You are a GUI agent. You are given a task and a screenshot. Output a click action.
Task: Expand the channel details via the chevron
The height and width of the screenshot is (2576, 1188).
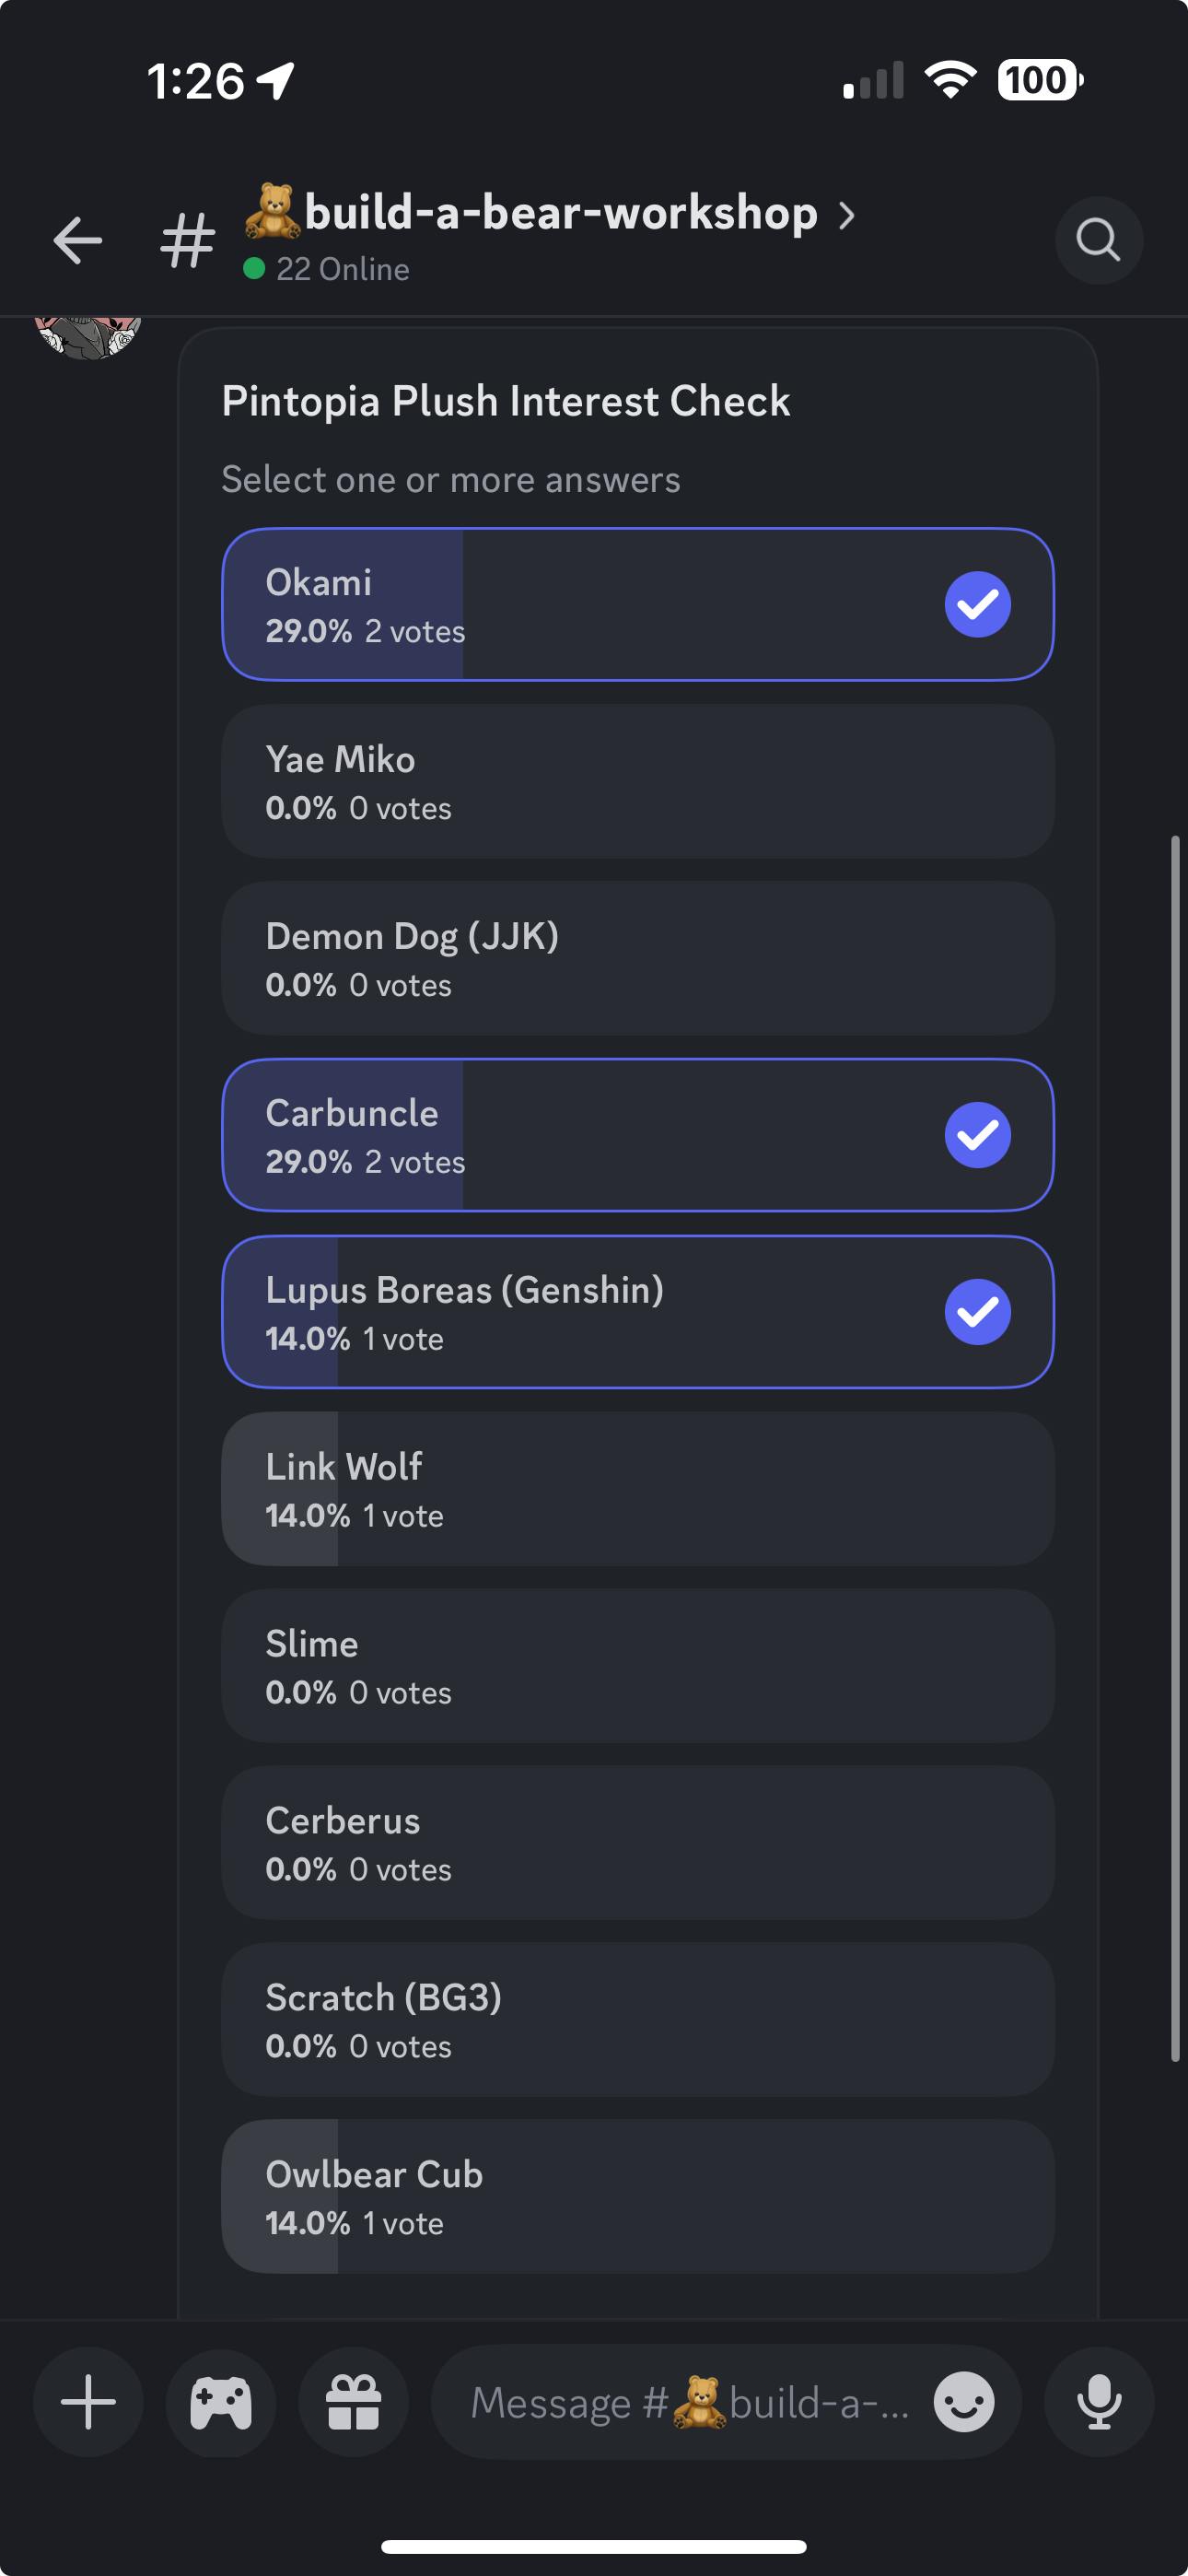tap(846, 213)
